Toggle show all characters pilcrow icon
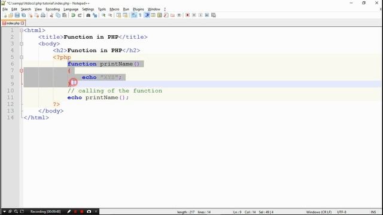This screenshot has width=383, height=215. pyautogui.click(x=140, y=15)
